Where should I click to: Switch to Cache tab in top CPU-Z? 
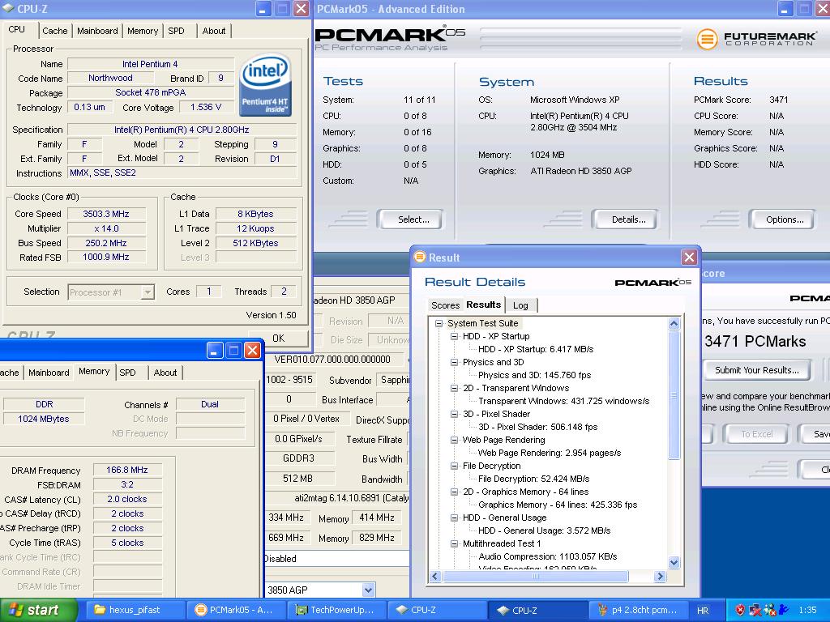tap(54, 31)
